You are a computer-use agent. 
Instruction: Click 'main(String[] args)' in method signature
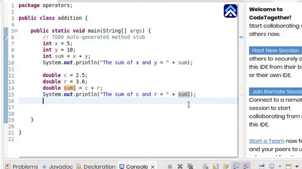(116, 31)
